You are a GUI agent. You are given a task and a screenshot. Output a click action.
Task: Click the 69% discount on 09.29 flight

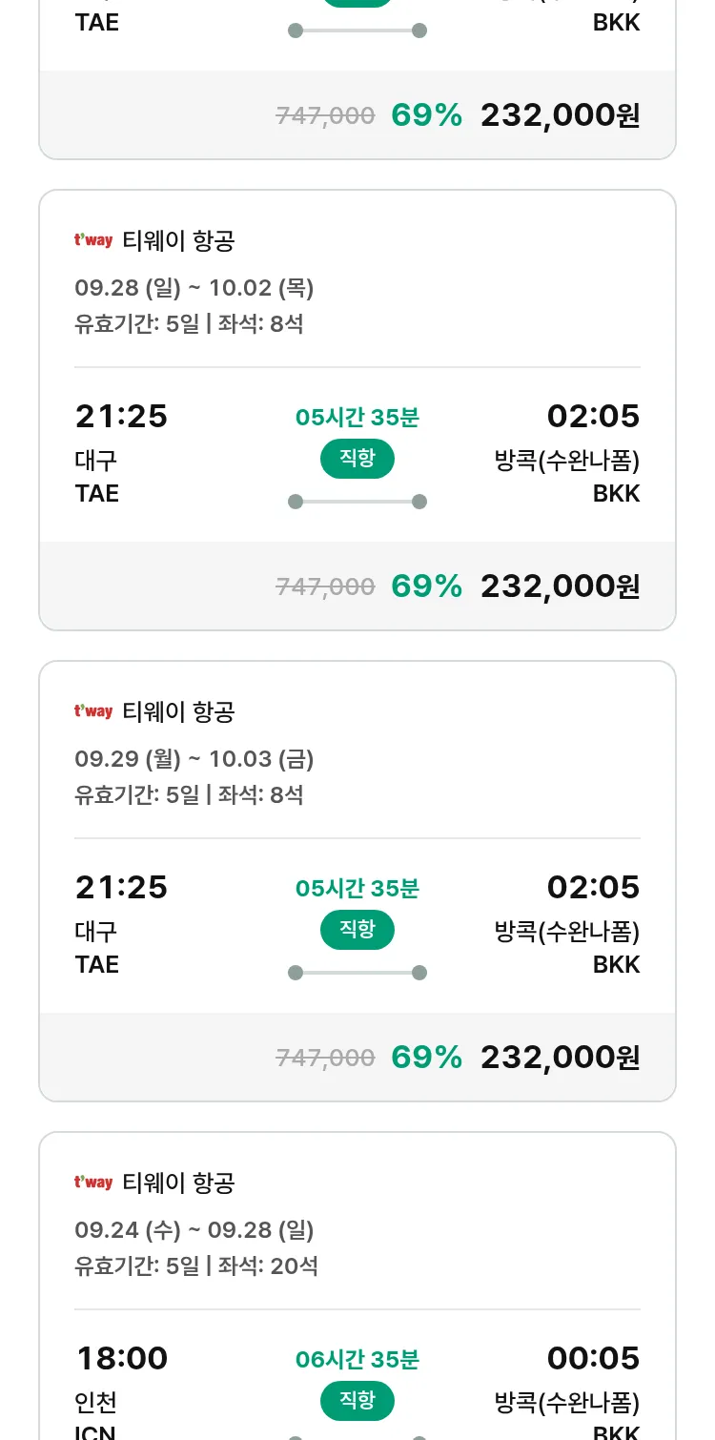426,1058
